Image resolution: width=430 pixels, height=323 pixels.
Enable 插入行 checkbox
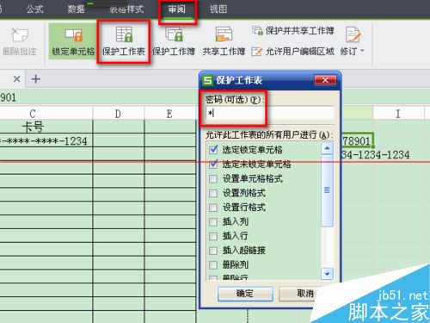tap(213, 236)
